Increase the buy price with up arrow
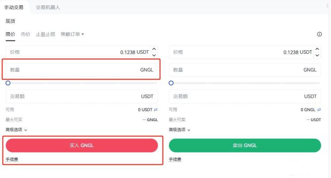The image size is (331, 178). point(154,49)
